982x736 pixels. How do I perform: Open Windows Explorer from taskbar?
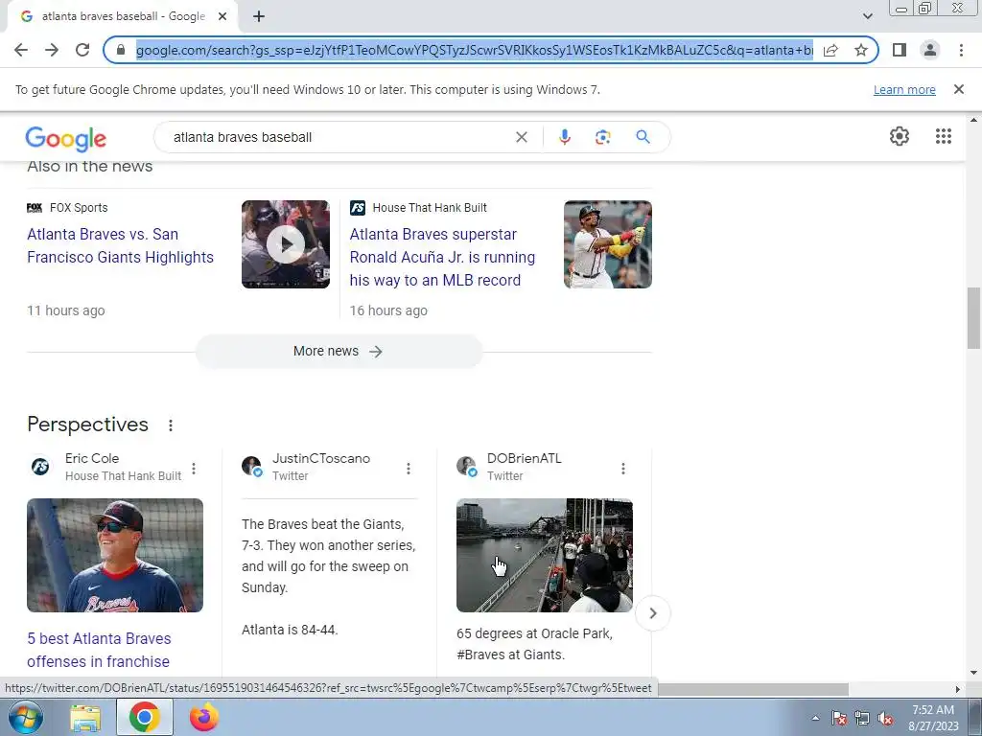click(x=85, y=717)
